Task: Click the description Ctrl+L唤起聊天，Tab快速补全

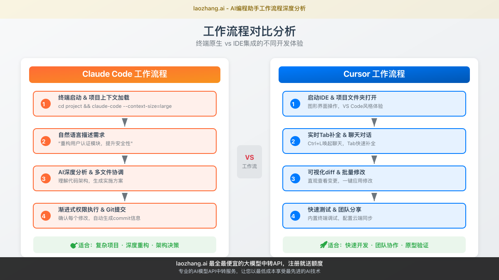Action: tap(341, 144)
